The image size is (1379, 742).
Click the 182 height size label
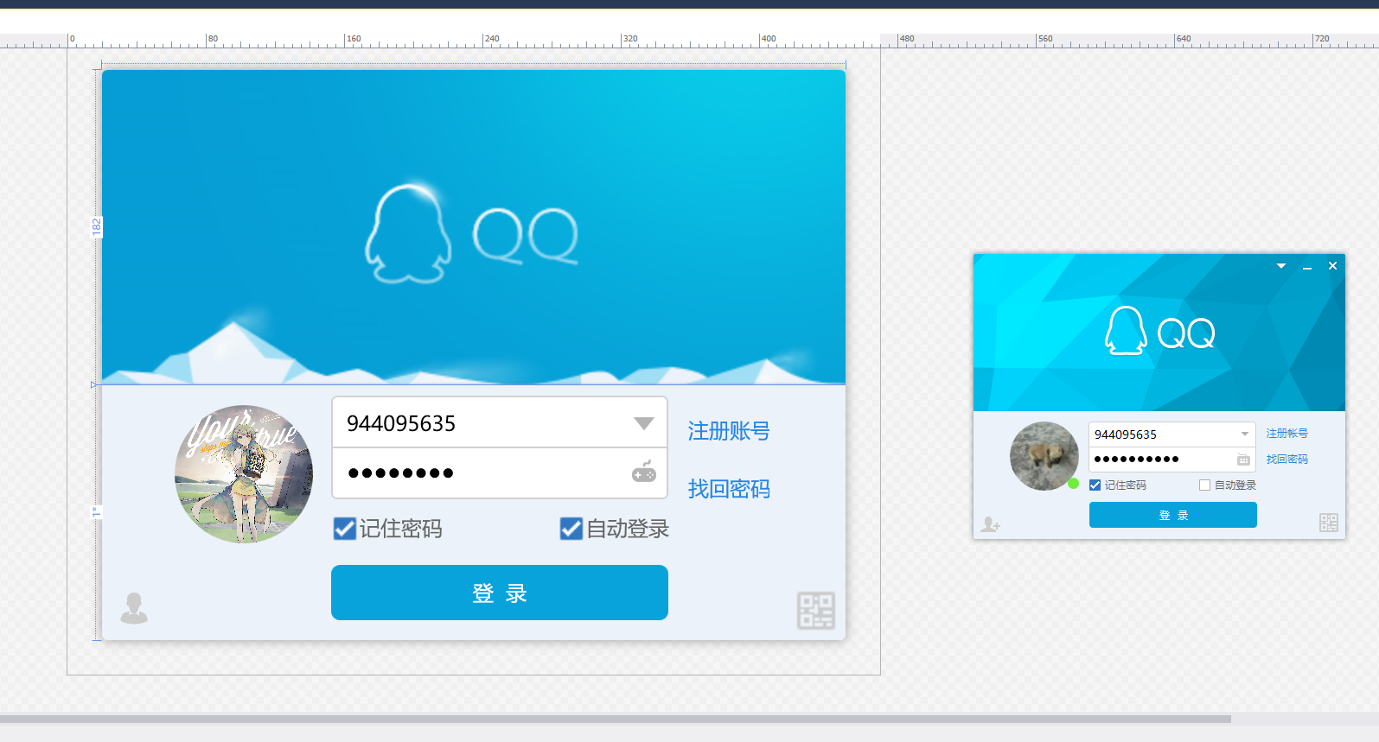(x=97, y=227)
